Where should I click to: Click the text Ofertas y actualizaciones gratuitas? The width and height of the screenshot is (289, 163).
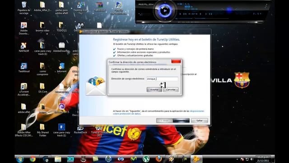pos(135,55)
